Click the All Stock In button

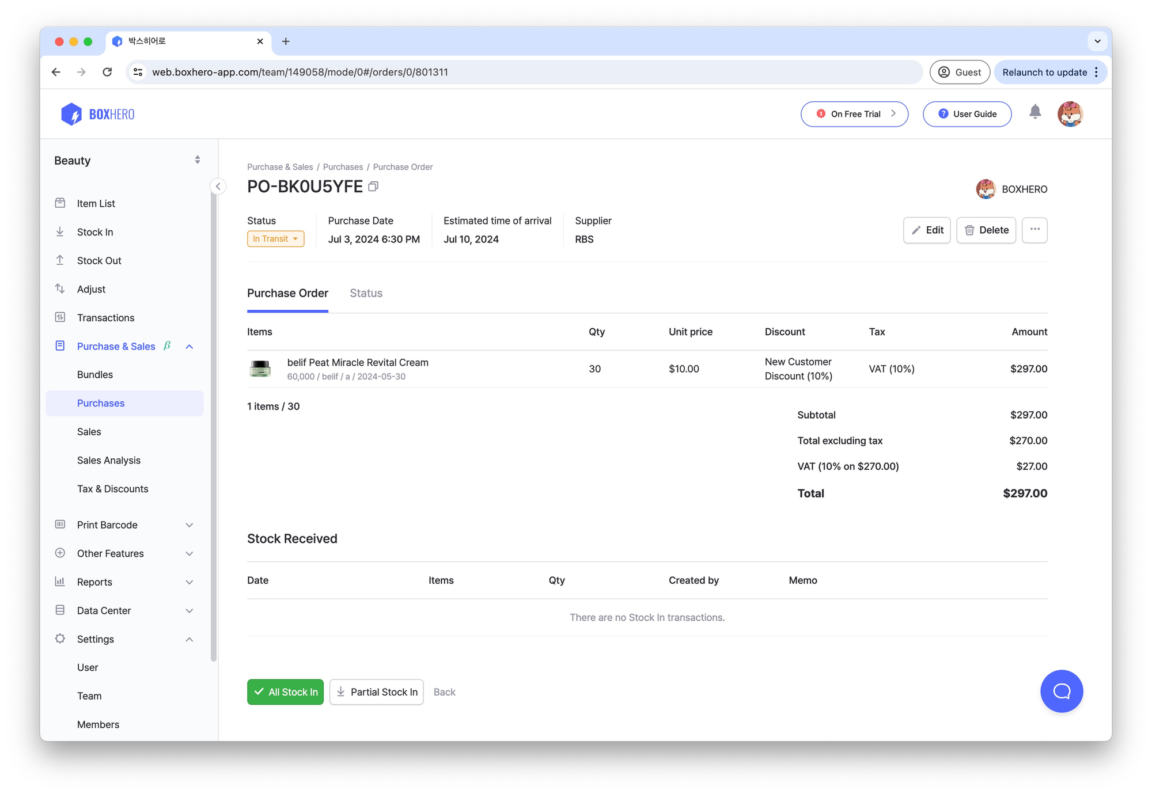click(x=286, y=692)
